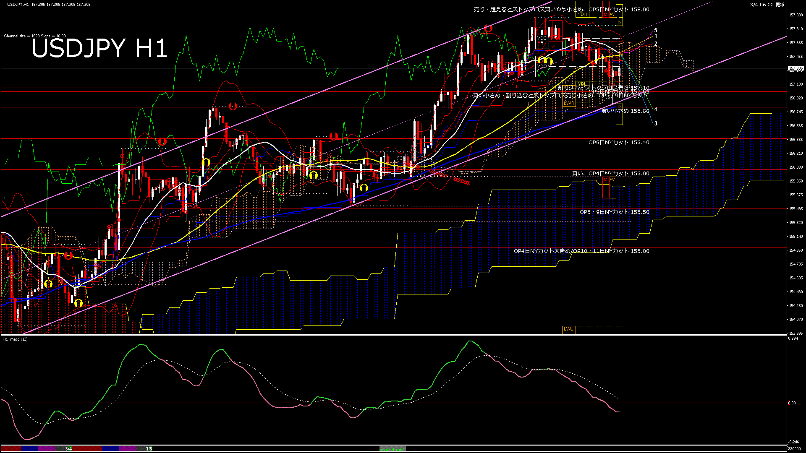Click the LWL last-week-low marker
Image resolution: width=806 pixels, height=453 pixels.
click(569, 329)
